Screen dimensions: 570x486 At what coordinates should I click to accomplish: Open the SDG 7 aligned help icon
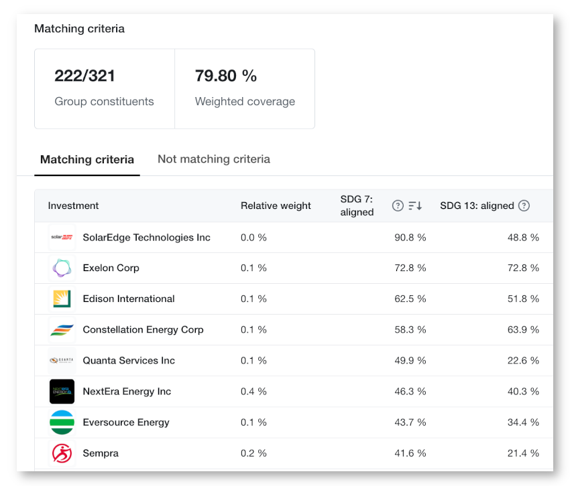pos(398,206)
